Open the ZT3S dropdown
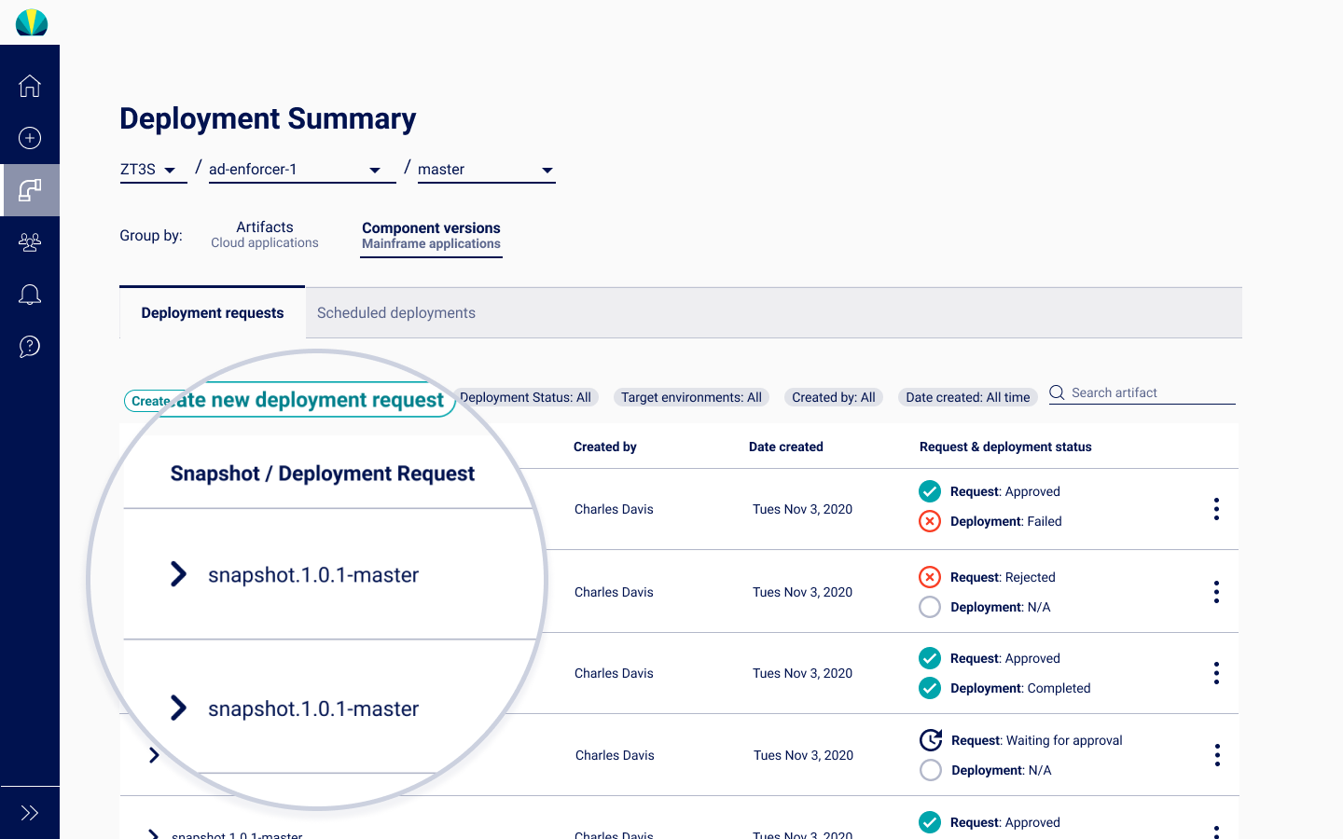This screenshot has height=839, width=1343. click(153, 170)
